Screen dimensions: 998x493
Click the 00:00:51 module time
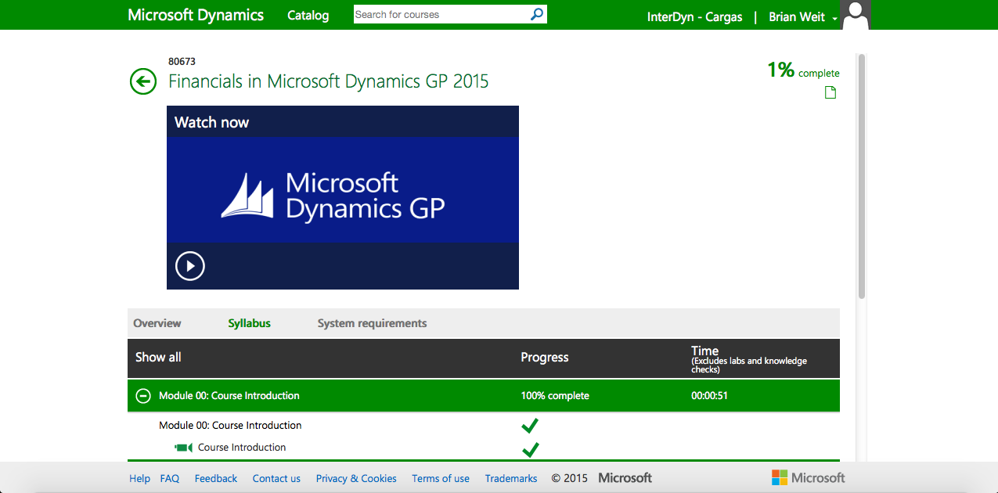click(709, 396)
